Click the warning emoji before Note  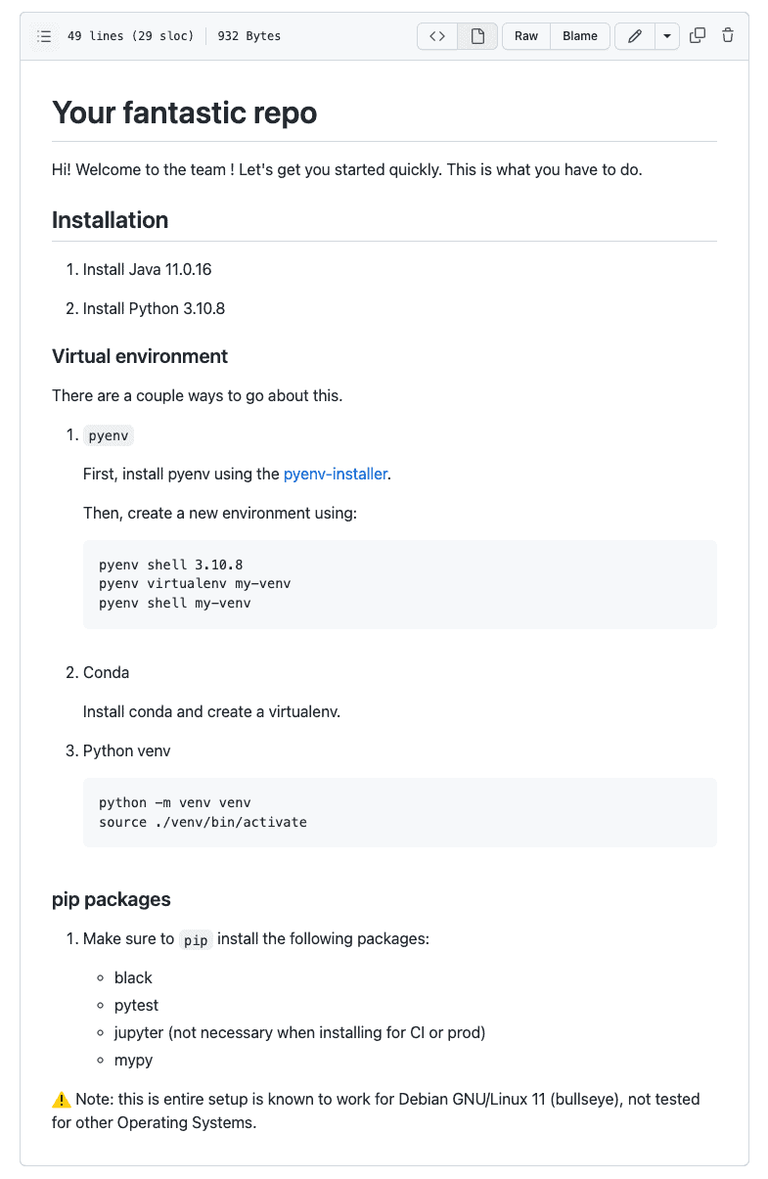tap(62, 1099)
